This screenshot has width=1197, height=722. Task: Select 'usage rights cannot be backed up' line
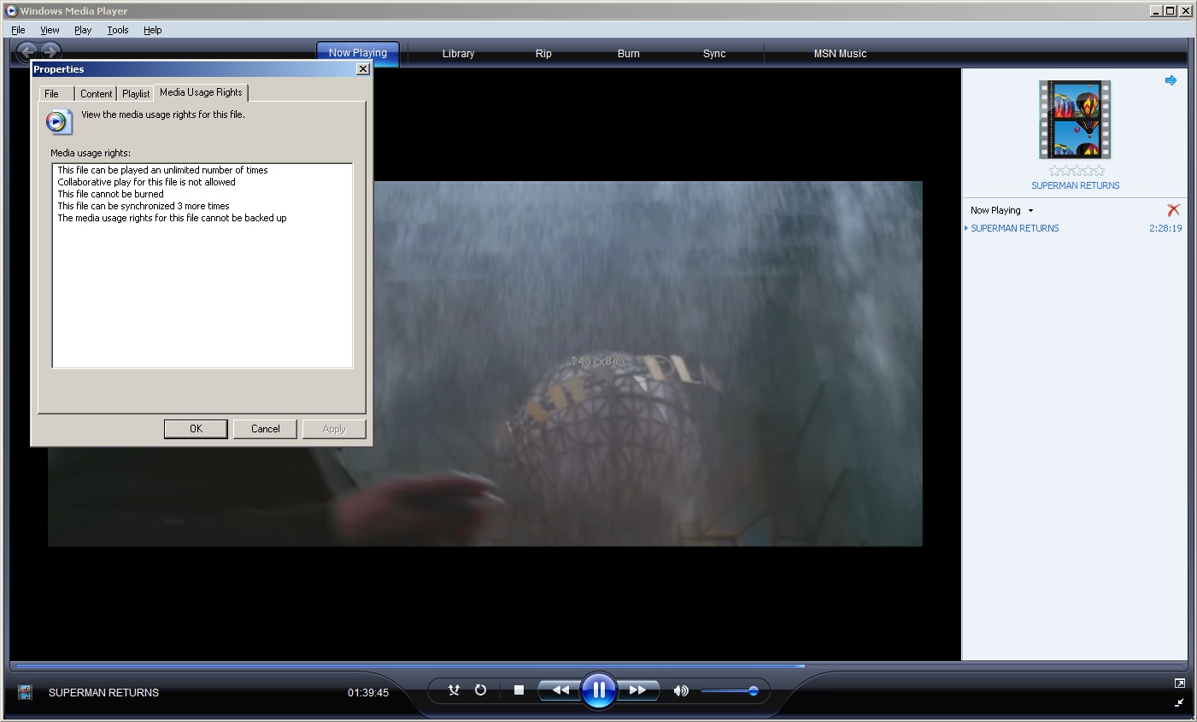pyautogui.click(x=172, y=218)
